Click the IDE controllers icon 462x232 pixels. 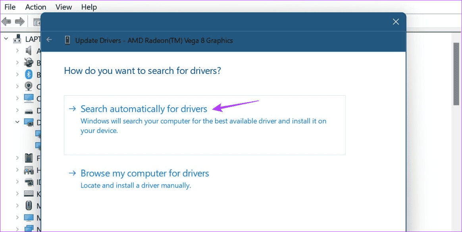29,182
